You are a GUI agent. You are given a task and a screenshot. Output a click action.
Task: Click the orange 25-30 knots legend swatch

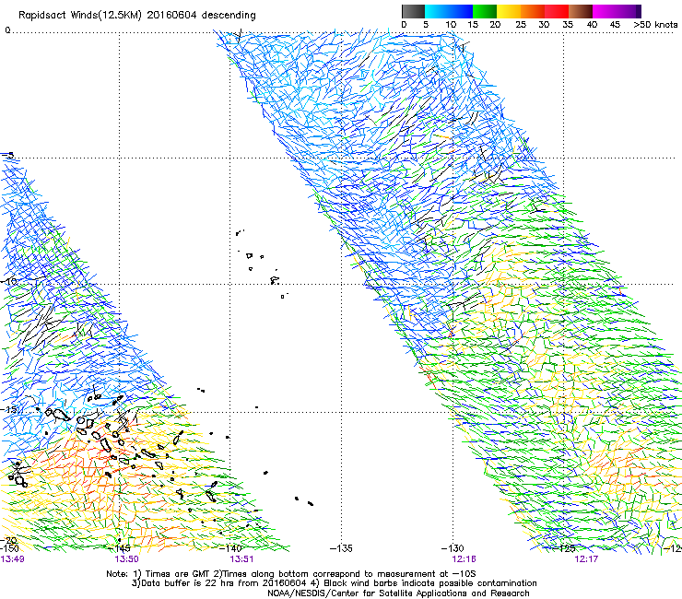pyautogui.click(x=533, y=11)
